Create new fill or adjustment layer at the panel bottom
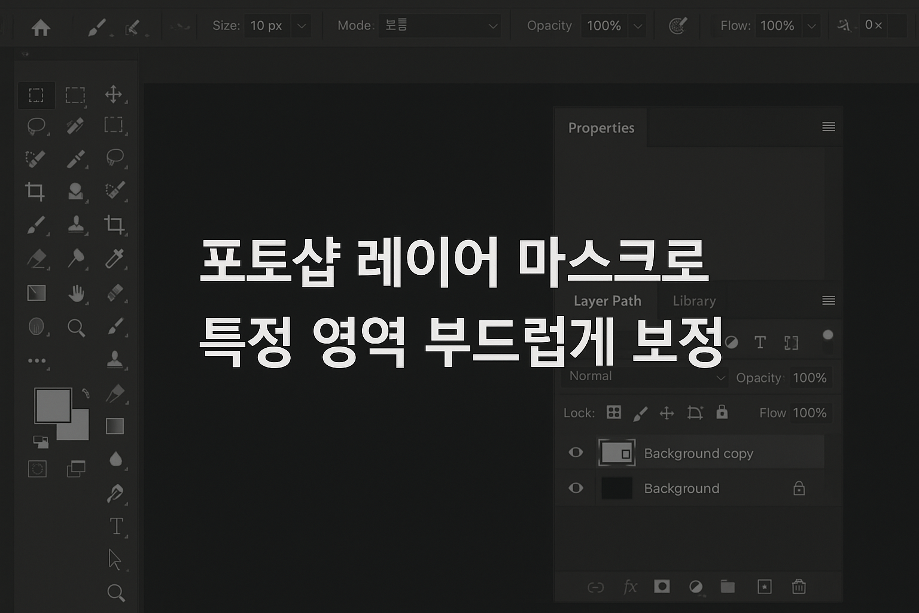 (x=695, y=587)
